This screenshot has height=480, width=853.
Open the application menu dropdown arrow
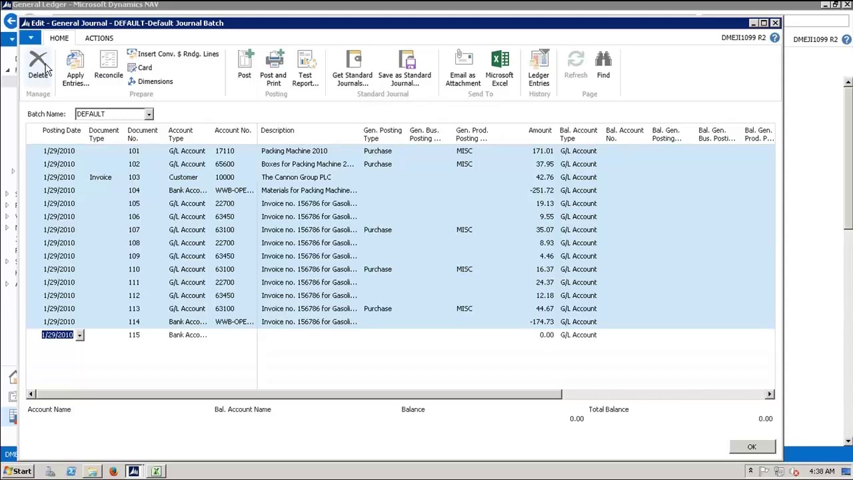(31, 38)
